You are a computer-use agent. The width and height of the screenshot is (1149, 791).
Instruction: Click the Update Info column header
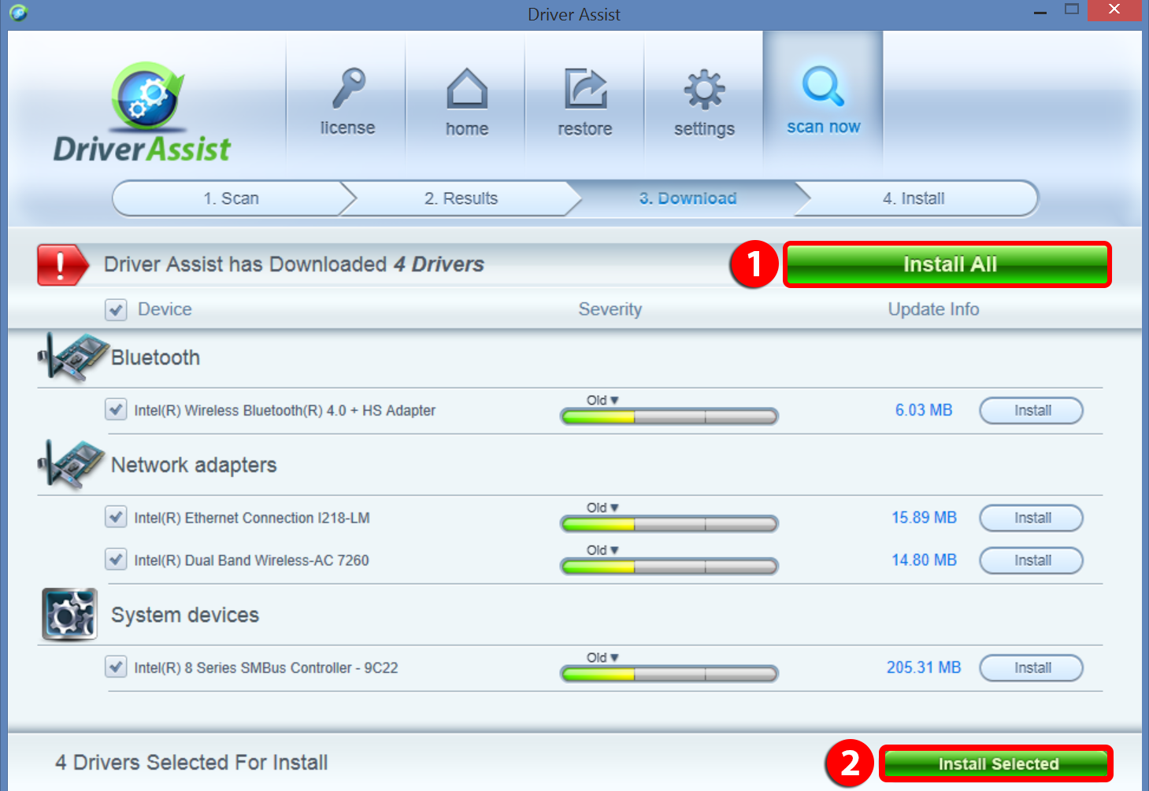point(934,309)
